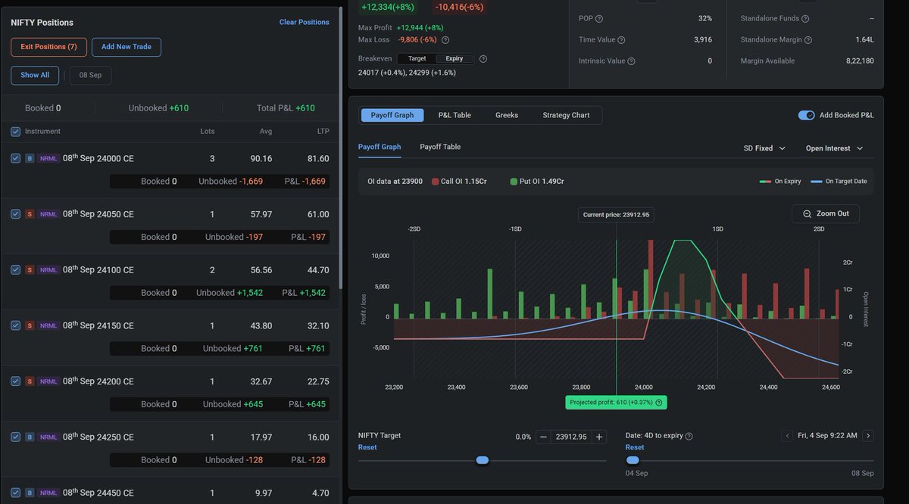The width and height of the screenshot is (909, 504).
Task: Click Add New Trade button
Action: coord(127,47)
